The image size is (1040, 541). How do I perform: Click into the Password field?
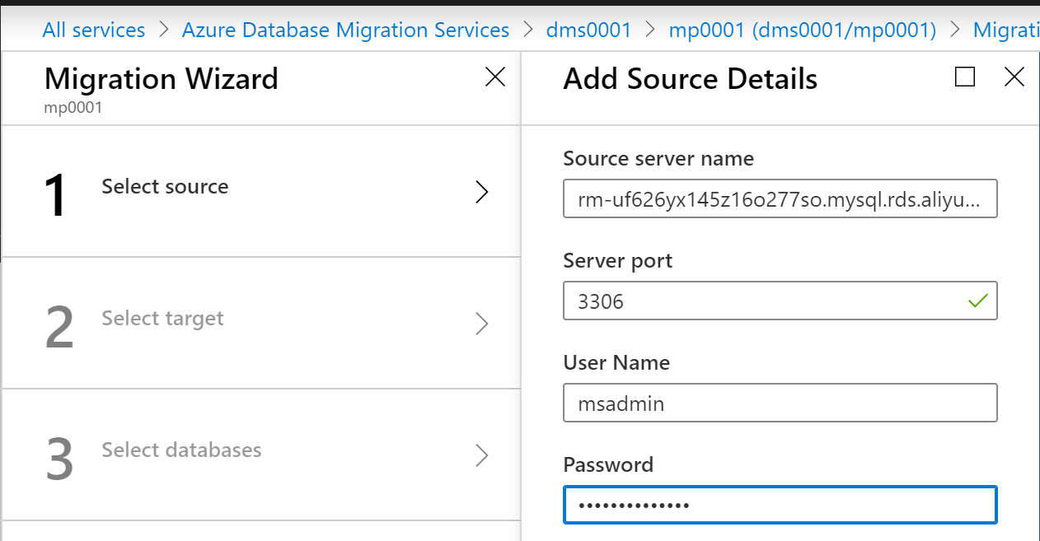[x=780, y=505]
